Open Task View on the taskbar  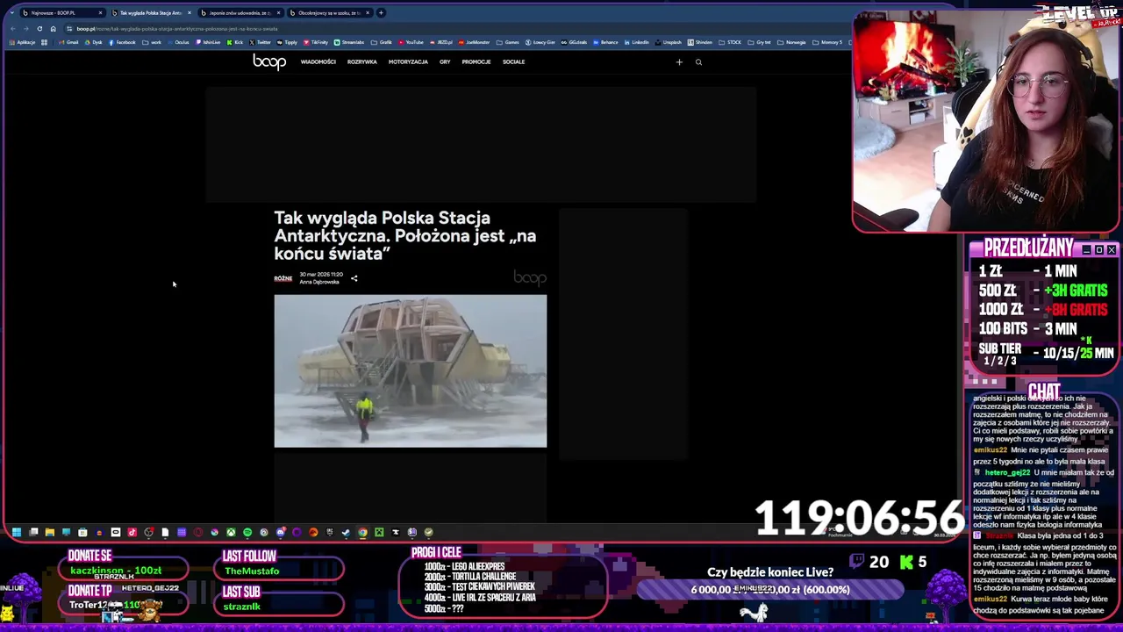(x=33, y=532)
